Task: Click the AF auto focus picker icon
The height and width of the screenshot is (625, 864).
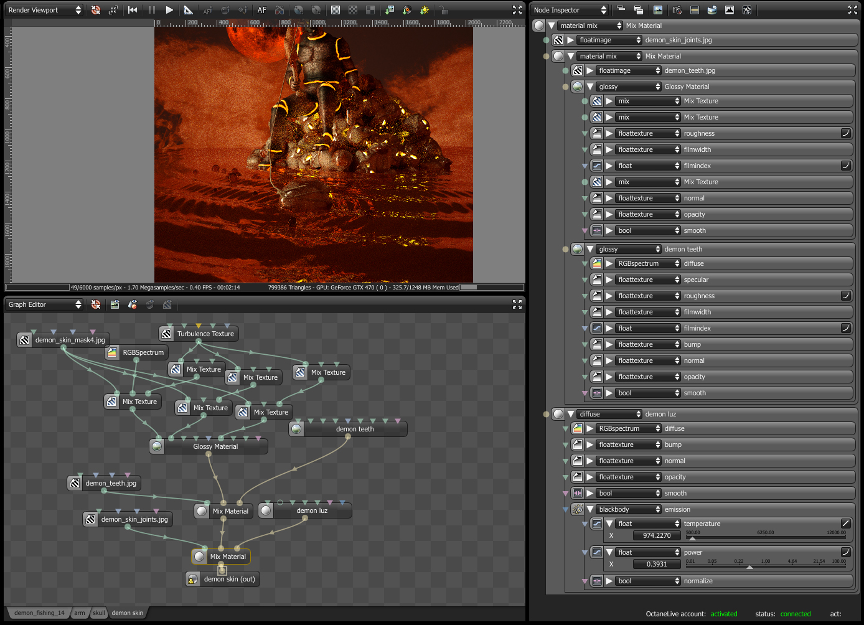Action: pos(262,10)
